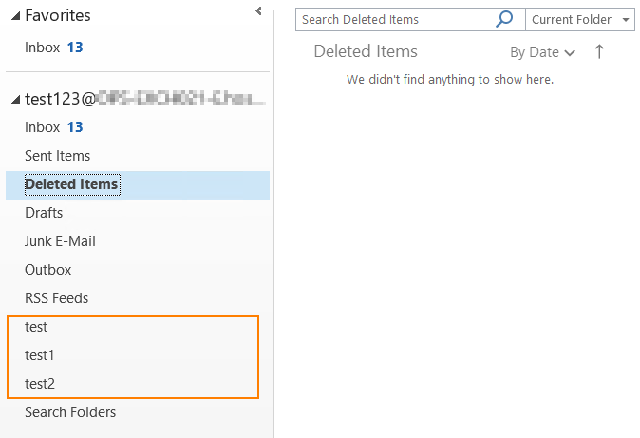Screen dimensions: 640x438
Task: Click in the Search Deleted Items field
Action: (x=394, y=19)
